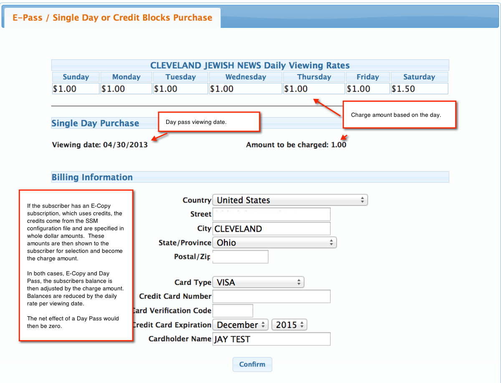Open the expiration month dropdown showing December
This screenshot has width=501, height=383.
tap(240, 325)
